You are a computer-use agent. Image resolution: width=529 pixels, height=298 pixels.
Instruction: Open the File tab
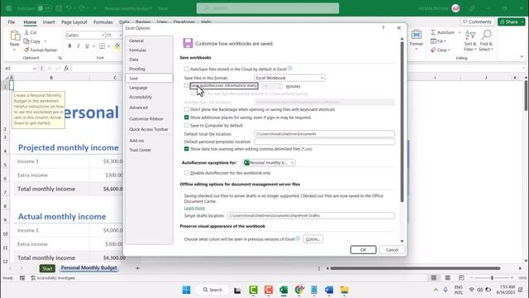pyautogui.click(x=11, y=22)
